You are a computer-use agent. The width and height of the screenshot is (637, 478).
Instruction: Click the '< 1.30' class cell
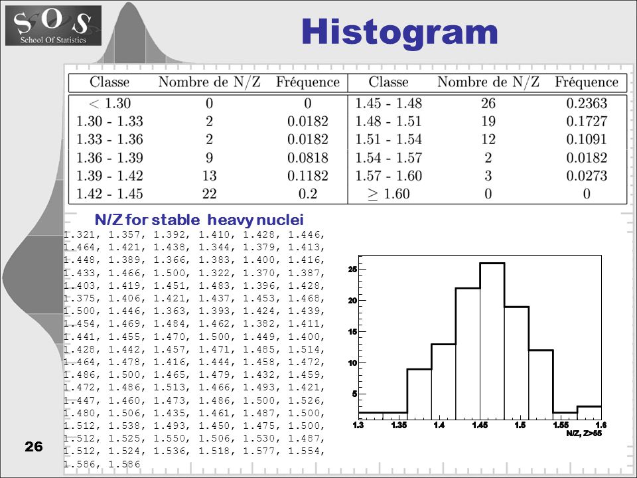tap(109, 104)
